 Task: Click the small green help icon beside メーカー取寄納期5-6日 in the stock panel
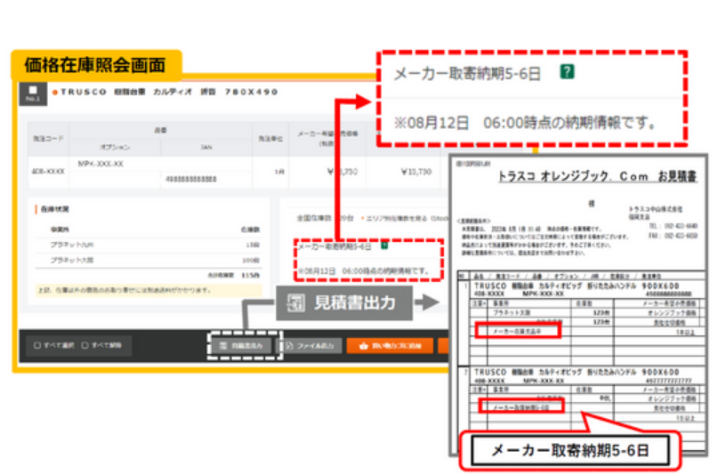tap(384, 246)
